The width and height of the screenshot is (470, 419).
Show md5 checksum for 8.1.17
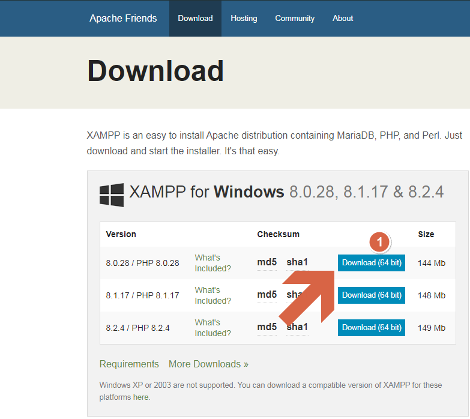[x=267, y=295]
